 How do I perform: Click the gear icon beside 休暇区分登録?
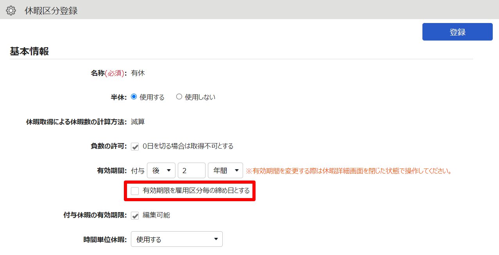click(x=11, y=11)
